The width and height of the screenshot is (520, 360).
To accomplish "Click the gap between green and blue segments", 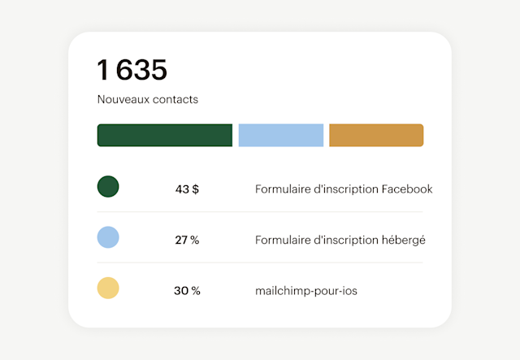I will (236, 136).
